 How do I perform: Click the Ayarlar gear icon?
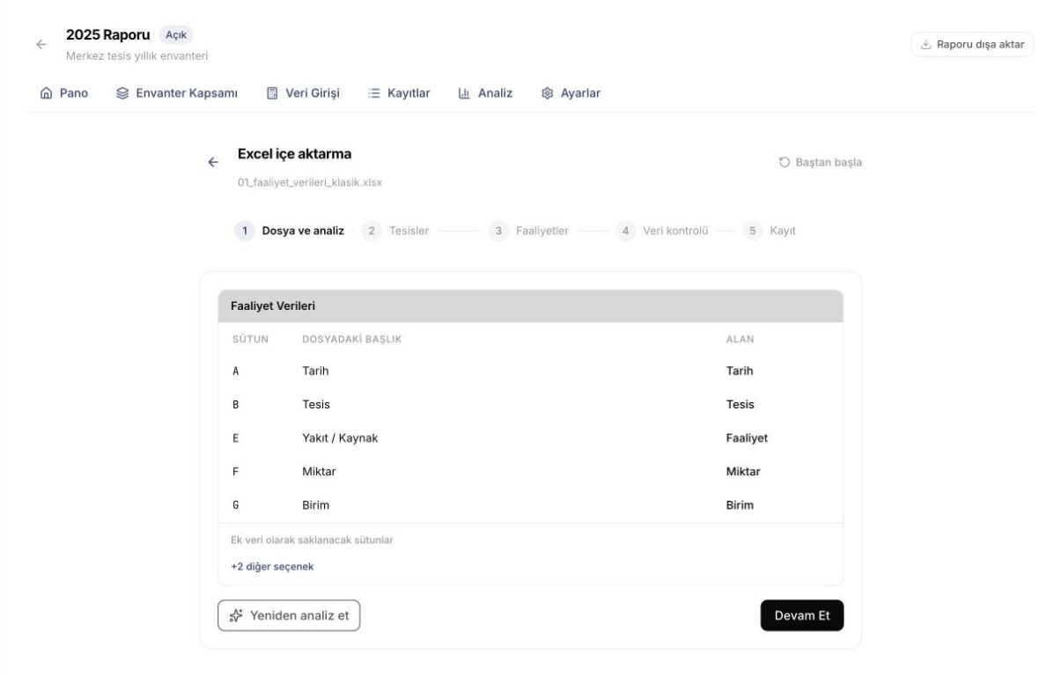coord(547,93)
